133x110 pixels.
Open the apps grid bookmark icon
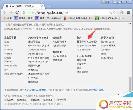(x=4, y=18)
